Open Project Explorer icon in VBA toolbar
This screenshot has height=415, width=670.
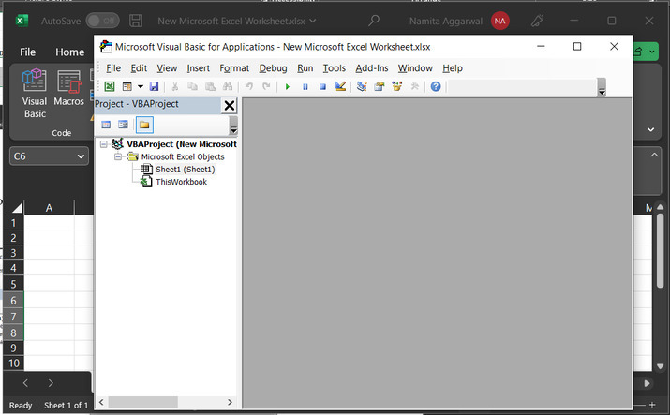tap(362, 87)
